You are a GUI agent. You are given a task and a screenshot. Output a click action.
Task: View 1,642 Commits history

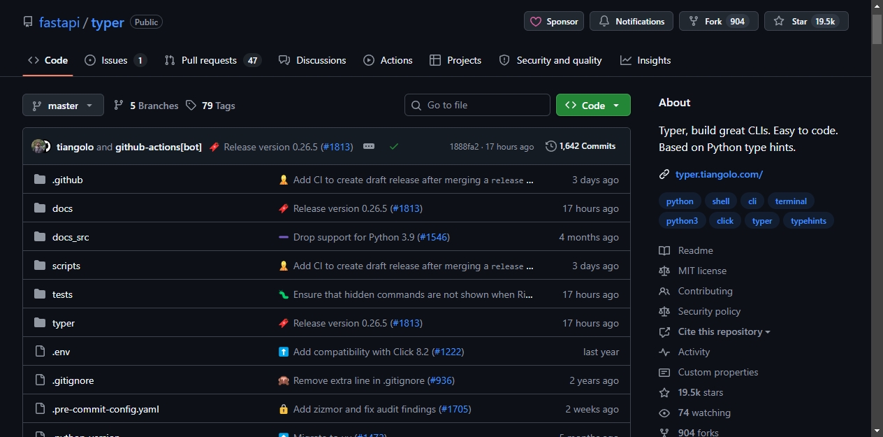tap(581, 146)
